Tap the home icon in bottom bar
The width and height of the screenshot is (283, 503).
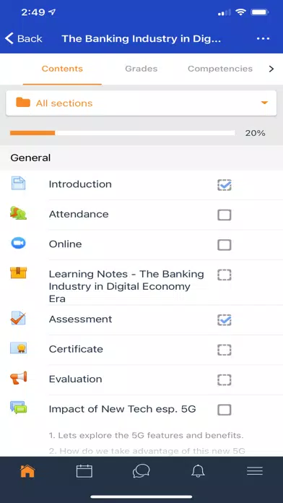[27, 471]
